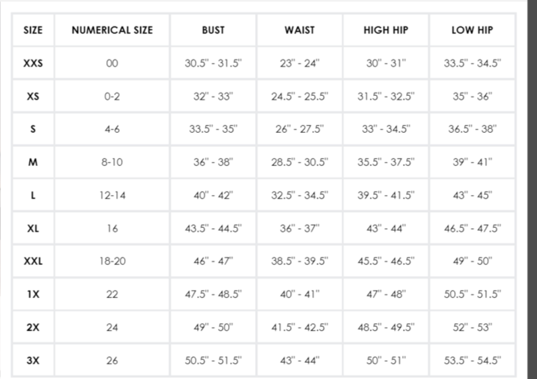
Task: Click the XXS size row label
Action: (x=33, y=63)
